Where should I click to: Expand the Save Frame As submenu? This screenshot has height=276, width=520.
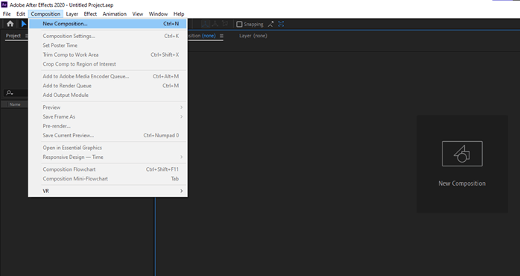[x=108, y=116]
